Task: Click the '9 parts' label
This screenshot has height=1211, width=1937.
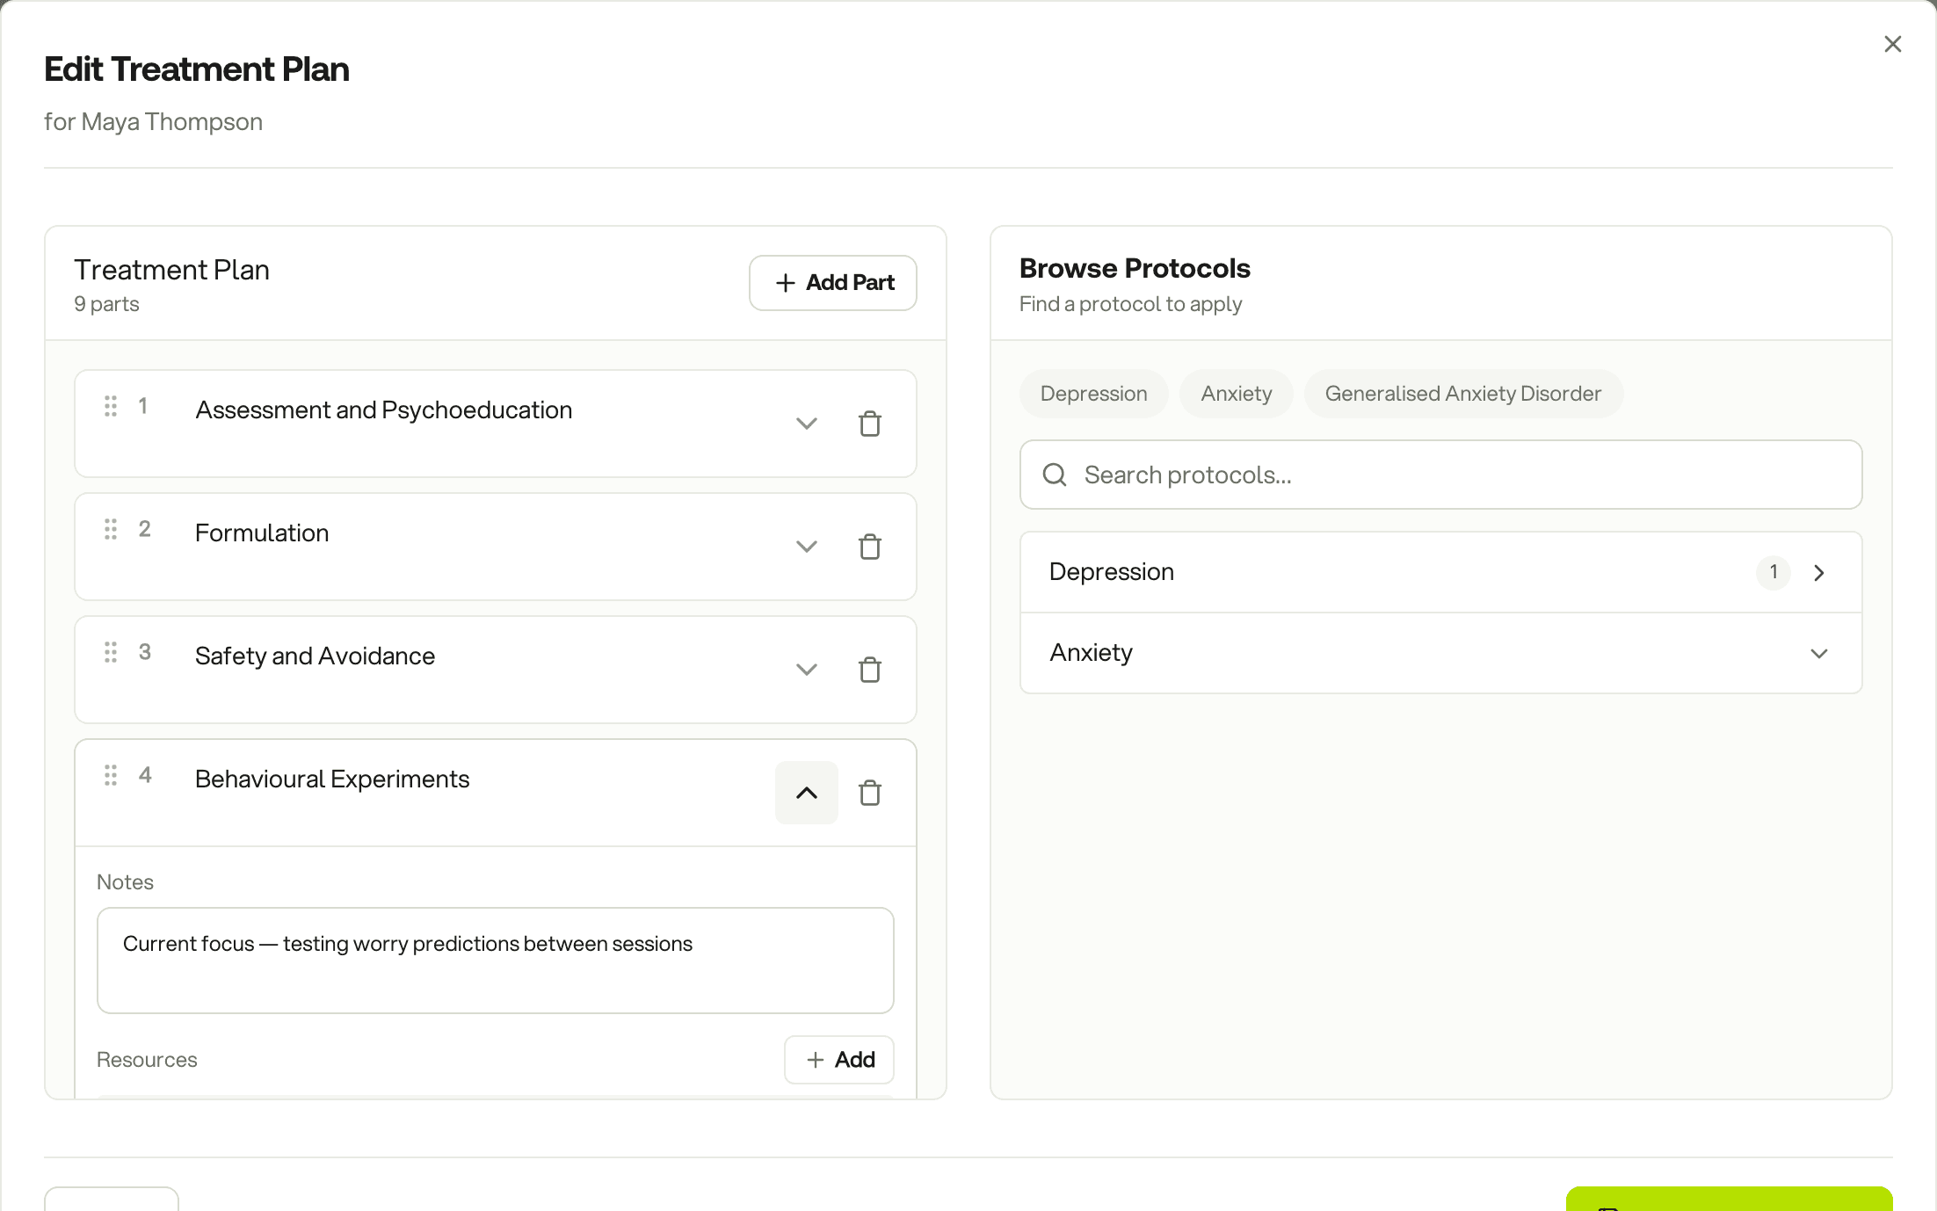Action: click(x=106, y=304)
